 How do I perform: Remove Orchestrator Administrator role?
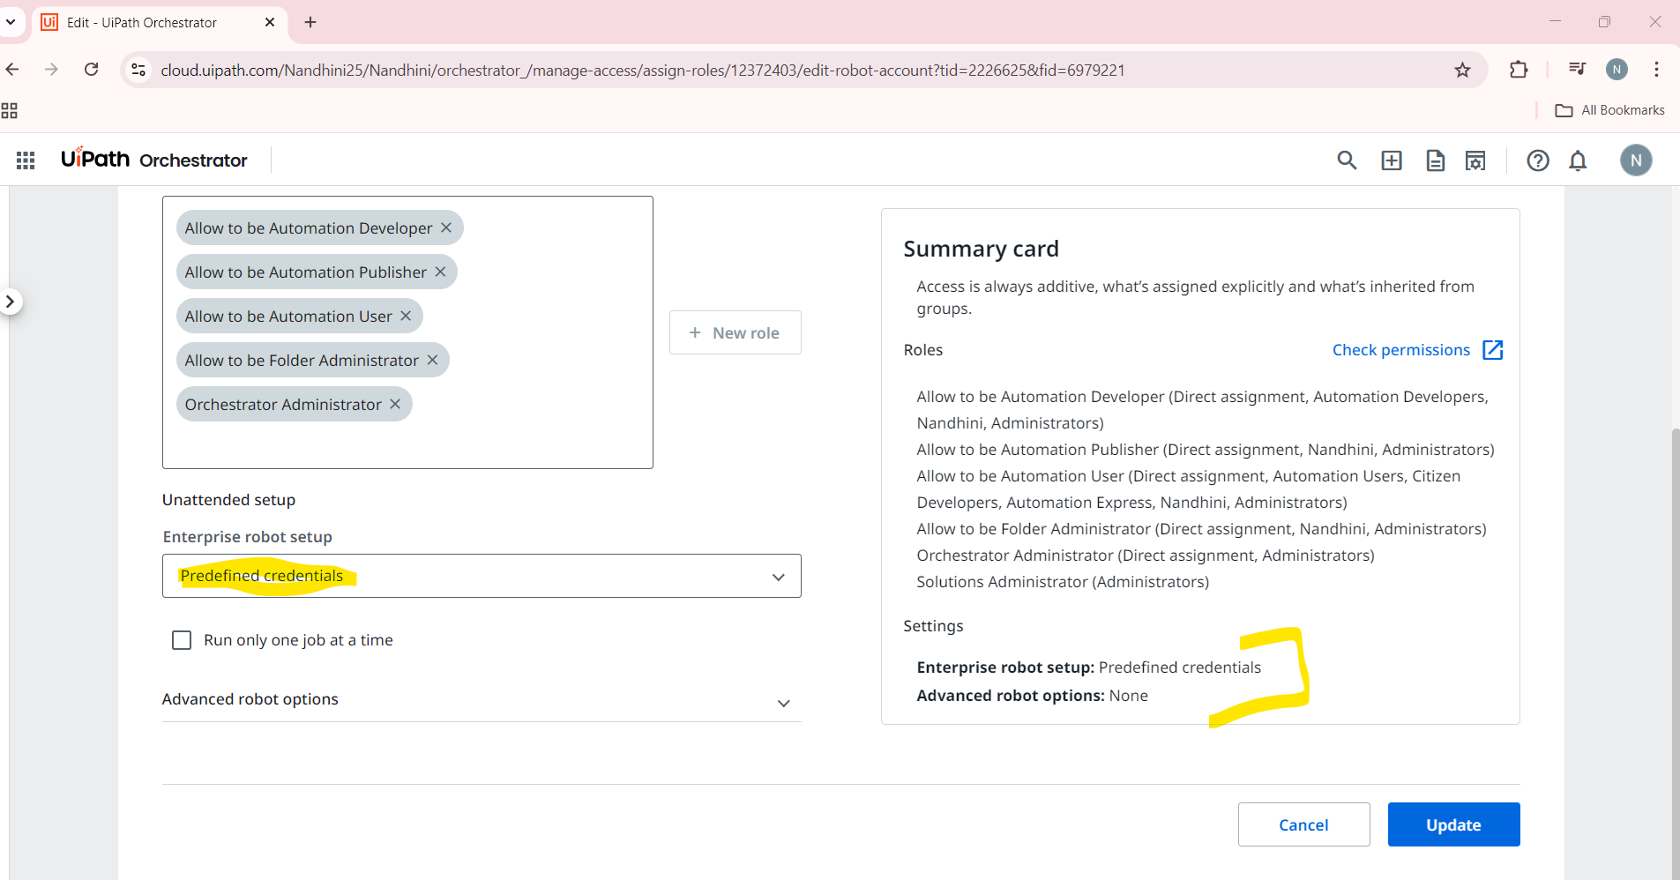[395, 404]
